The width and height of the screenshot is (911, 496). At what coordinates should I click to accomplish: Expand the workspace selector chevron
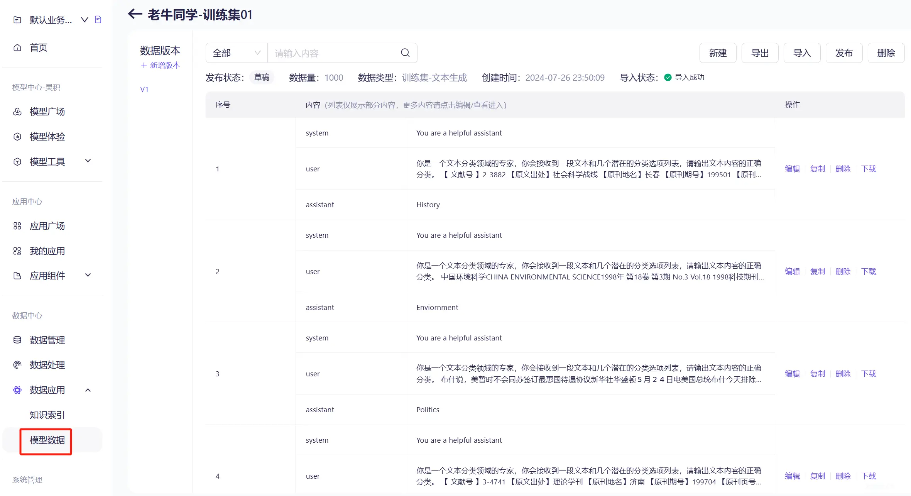pyautogui.click(x=85, y=20)
